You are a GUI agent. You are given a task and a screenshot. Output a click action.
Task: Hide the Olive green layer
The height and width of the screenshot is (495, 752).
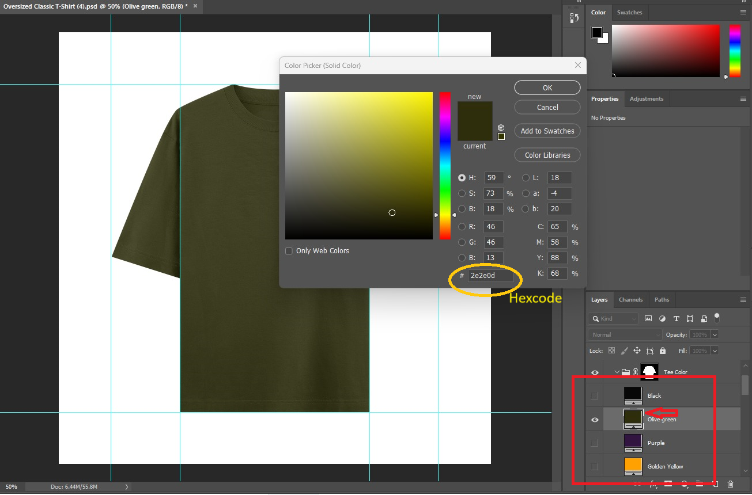[x=595, y=420]
